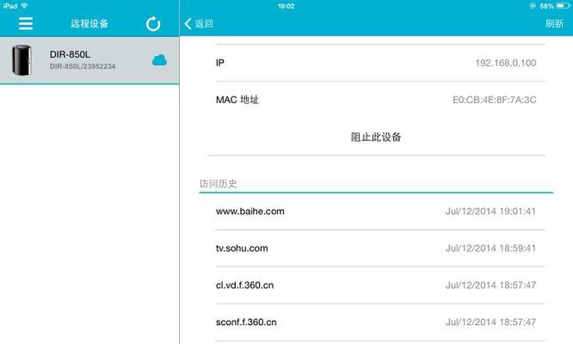Select the 访问历史 section header
The image size is (573, 344).
click(219, 184)
